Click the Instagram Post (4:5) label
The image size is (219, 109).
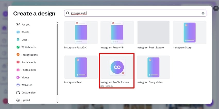pos(112,47)
